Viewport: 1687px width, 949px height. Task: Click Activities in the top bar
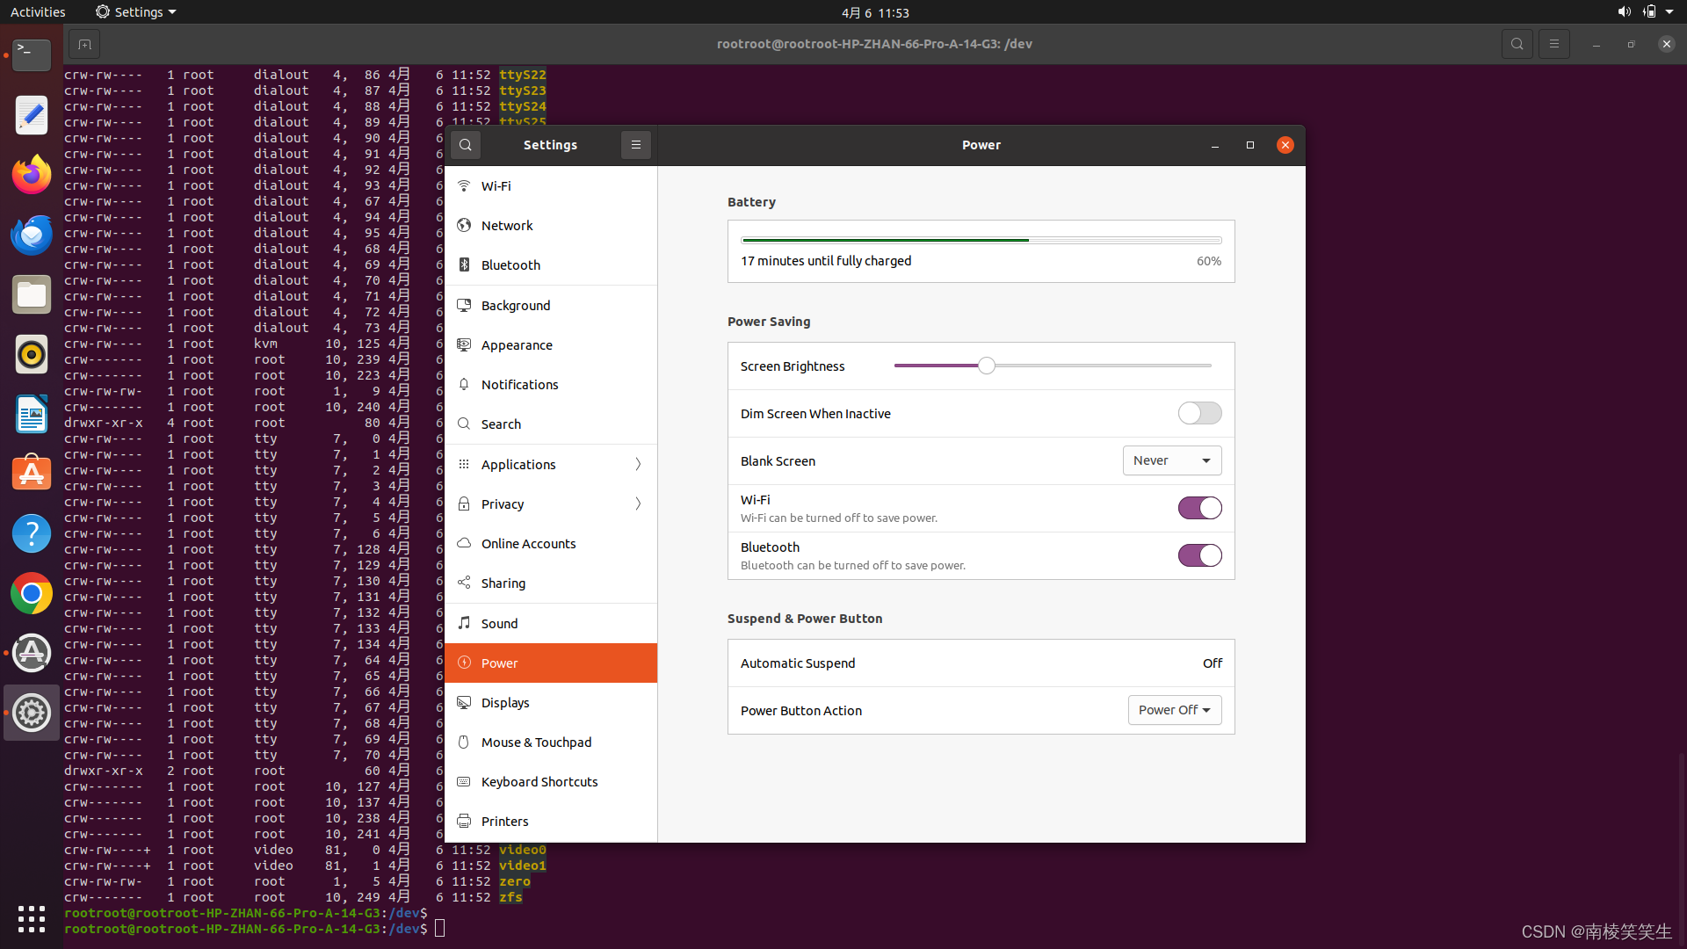pyautogui.click(x=38, y=12)
